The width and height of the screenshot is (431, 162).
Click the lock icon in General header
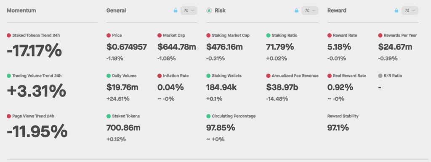click(176, 11)
